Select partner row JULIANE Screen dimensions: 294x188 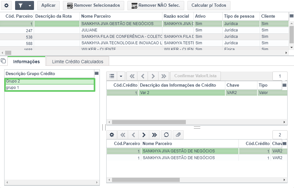coord(144,30)
